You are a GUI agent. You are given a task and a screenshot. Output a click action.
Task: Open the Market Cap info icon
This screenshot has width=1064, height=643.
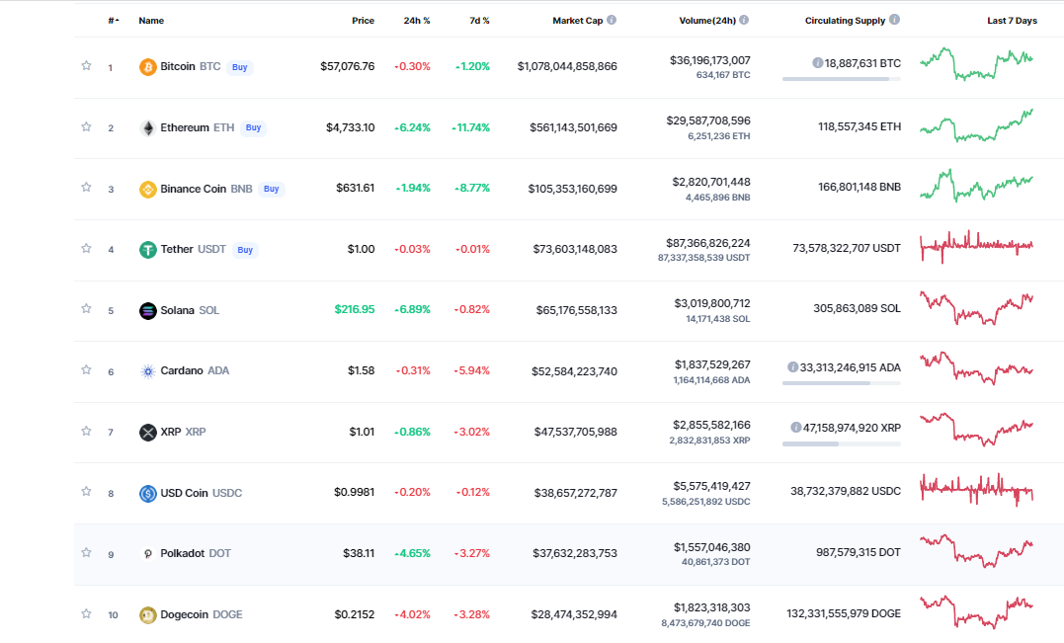pos(612,20)
